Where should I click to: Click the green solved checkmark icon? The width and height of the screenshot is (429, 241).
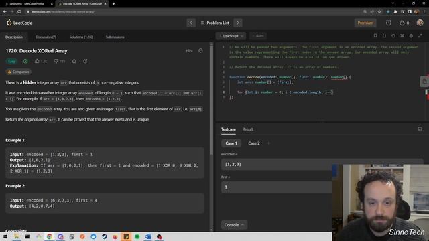click(x=25, y=61)
